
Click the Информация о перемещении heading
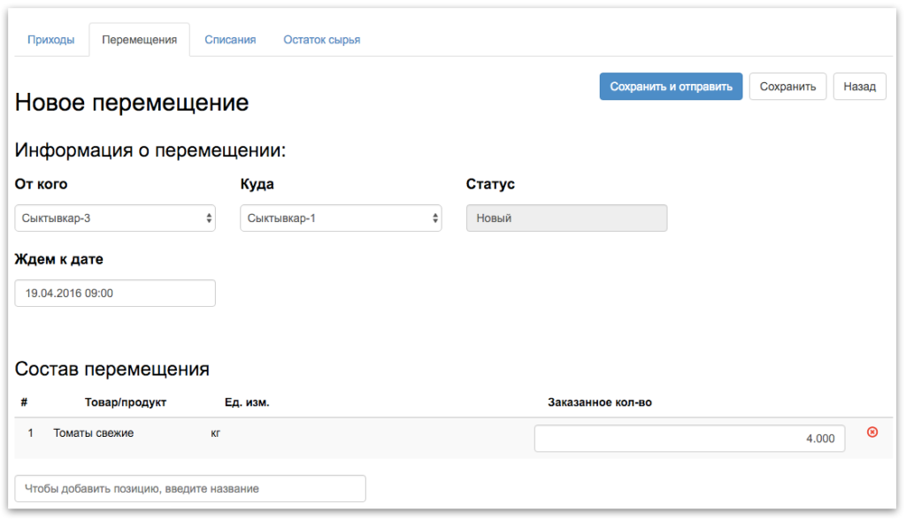point(150,149)
